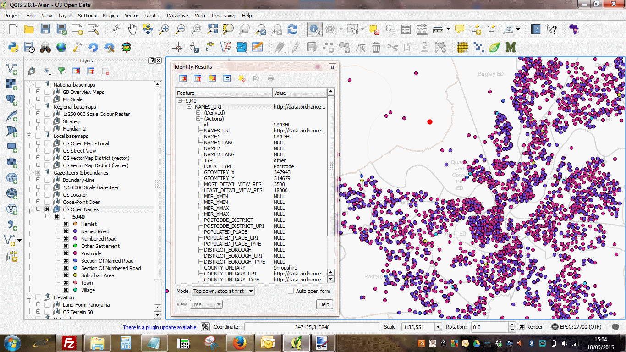626x352 pixels.
Task: Delete selected with the trash can icon
Action: coord(376,47)
